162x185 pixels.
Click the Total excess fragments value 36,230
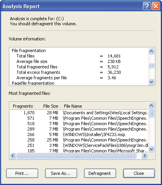(x=114, y=72)
